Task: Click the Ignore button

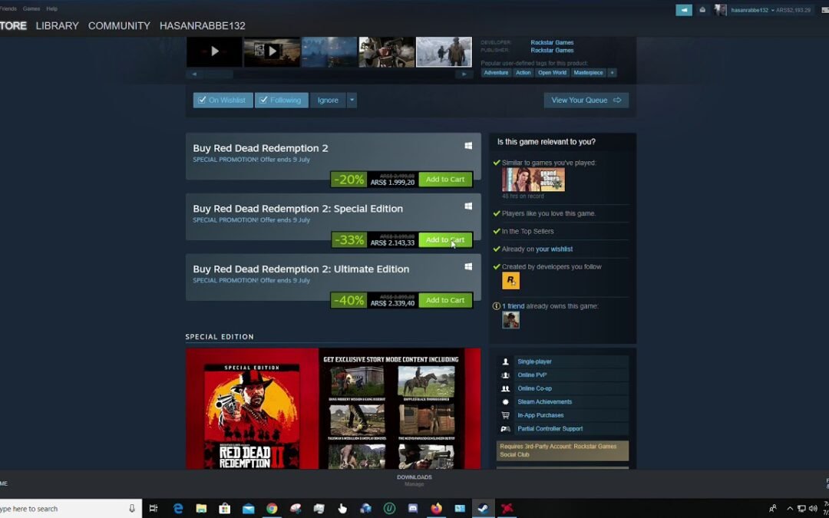Action: pyautogui.click(x=328, y=100)
